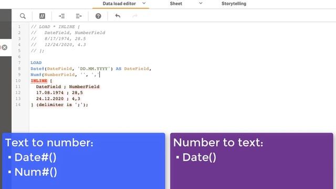
Task: Click the Date#() bullet in blue panel
Action: (x=35, y=157)
